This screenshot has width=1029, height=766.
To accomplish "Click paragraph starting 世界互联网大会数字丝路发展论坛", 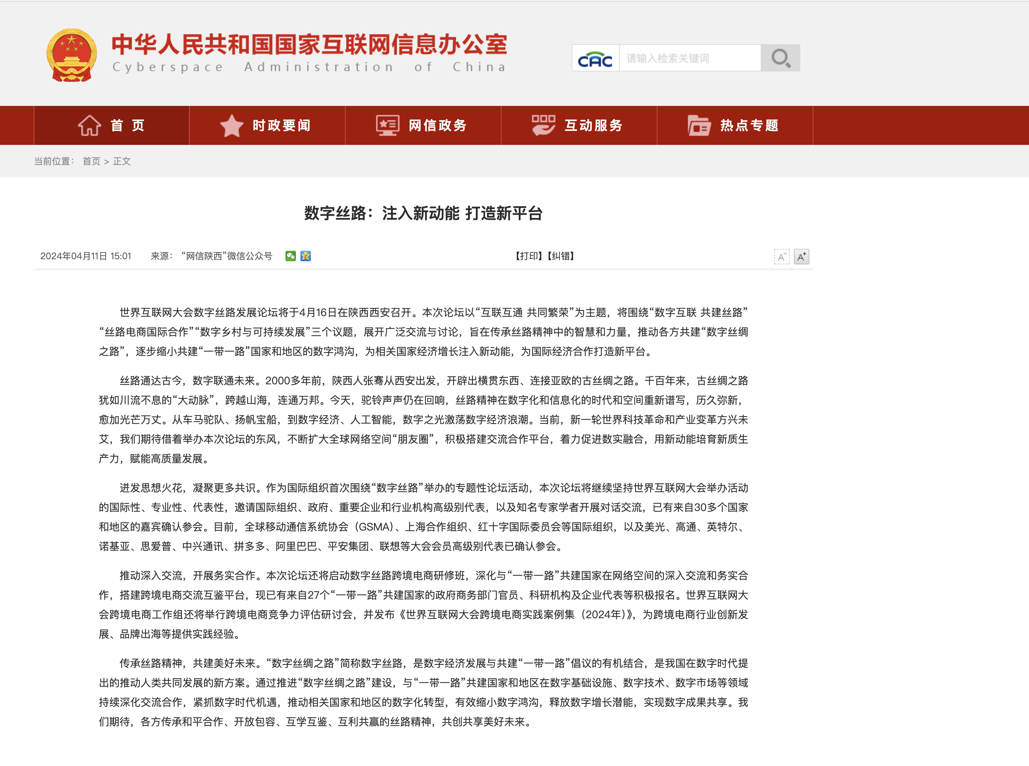I will 423,332.
